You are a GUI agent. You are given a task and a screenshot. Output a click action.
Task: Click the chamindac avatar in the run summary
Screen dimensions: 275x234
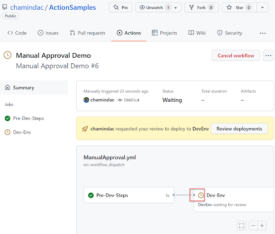86,100
